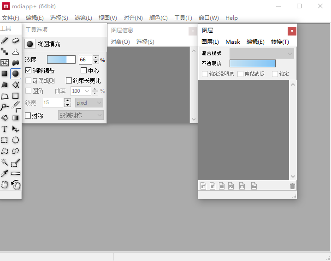
Task: Open the 对象(O) menu in 图层信息 panel
Action: [x=120, y=42]
